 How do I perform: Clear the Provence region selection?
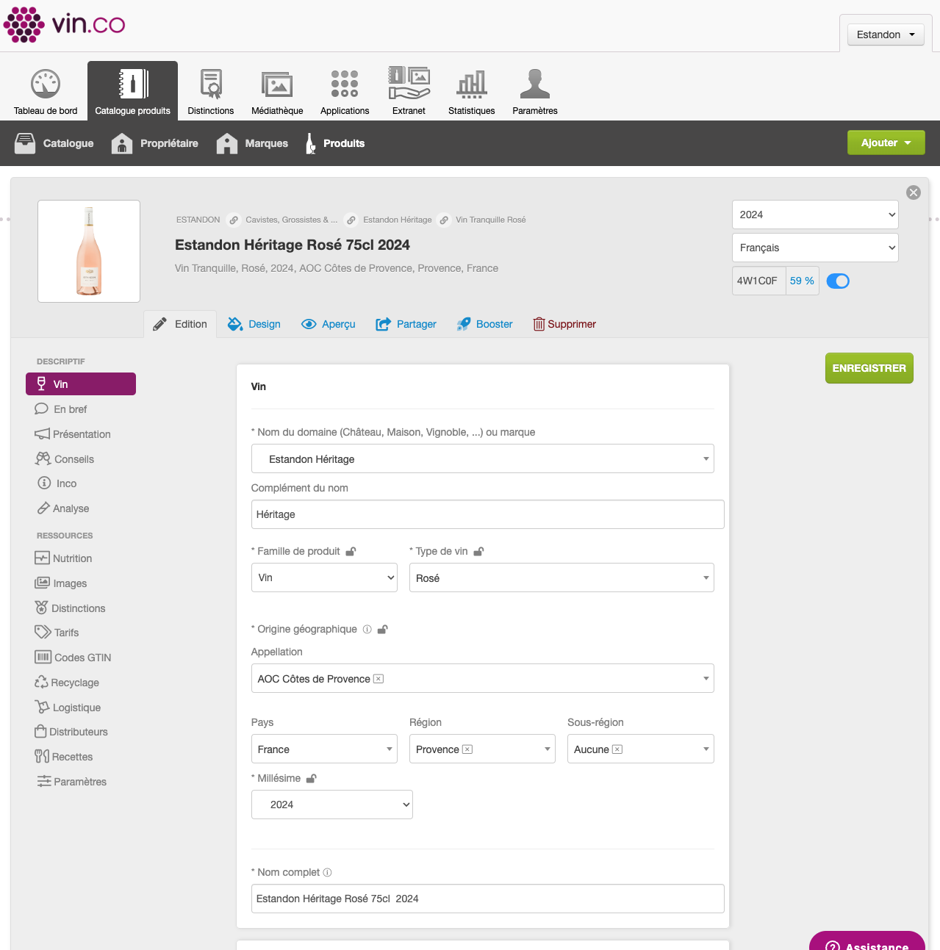[467, 749]
